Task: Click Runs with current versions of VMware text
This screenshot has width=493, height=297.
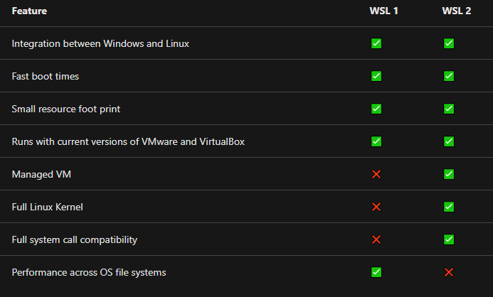Action: pyautogui.click(x=95, y=141)
